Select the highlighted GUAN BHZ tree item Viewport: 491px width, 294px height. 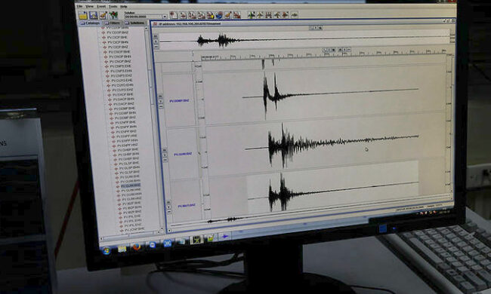coord(131,185)
